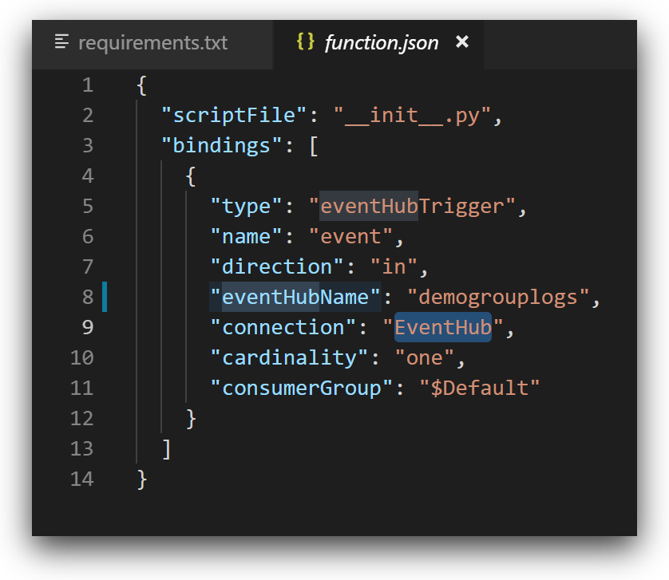Place cursor on the "scriptFile" key
The width and height of the screenshot is (669, 580).
[x=234, y=116]
